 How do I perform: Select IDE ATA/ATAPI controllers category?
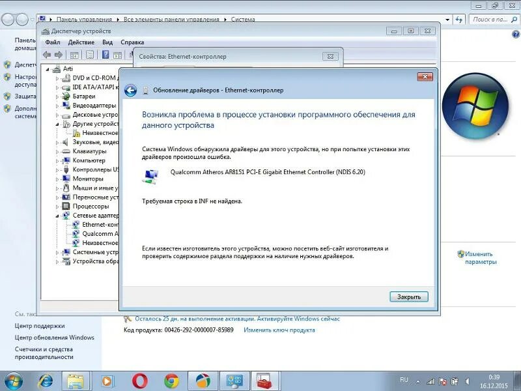94,87
